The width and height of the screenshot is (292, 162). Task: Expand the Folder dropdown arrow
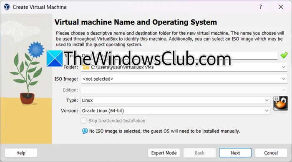(x=283, y=67)
